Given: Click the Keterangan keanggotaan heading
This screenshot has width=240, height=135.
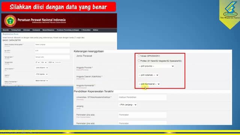Looking at the screenshot, I should [x=89, y=51].
